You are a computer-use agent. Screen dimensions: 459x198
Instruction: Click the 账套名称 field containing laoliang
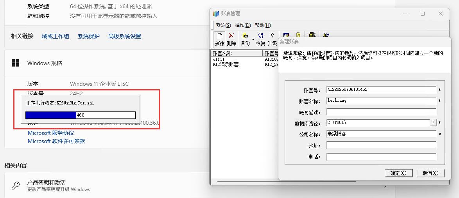point(382,101)
